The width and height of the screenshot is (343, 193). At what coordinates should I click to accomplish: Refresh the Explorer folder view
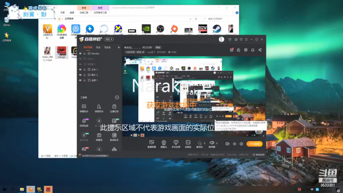tap(196, 19)
